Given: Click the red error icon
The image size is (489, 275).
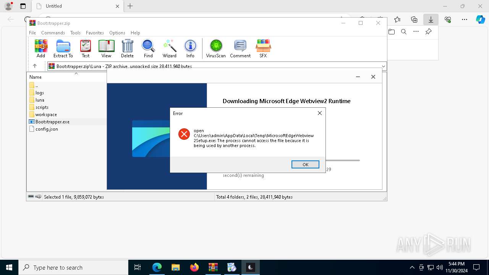Looking at the screenshot, I should (184, 134).
